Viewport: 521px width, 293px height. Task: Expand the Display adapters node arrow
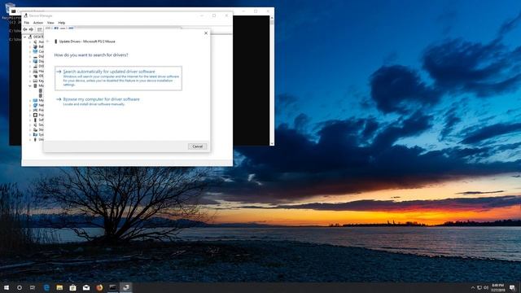[30, 61]
